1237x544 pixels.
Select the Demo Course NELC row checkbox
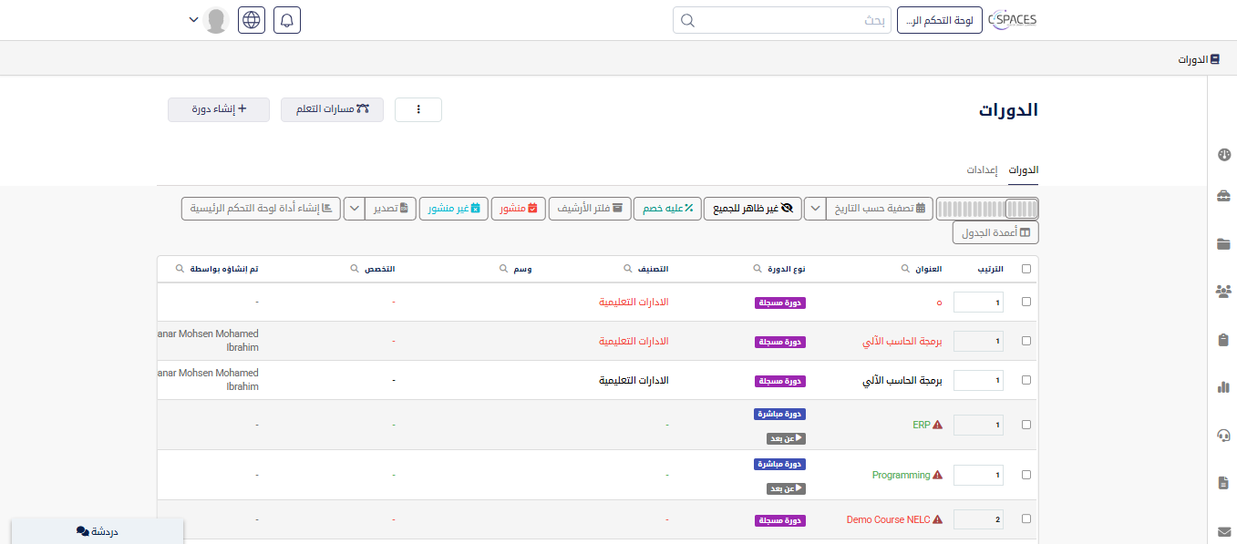[x=1026, y=519]
